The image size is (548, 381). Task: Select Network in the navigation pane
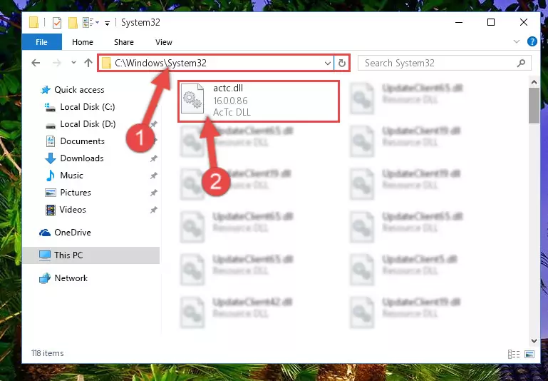63,278
